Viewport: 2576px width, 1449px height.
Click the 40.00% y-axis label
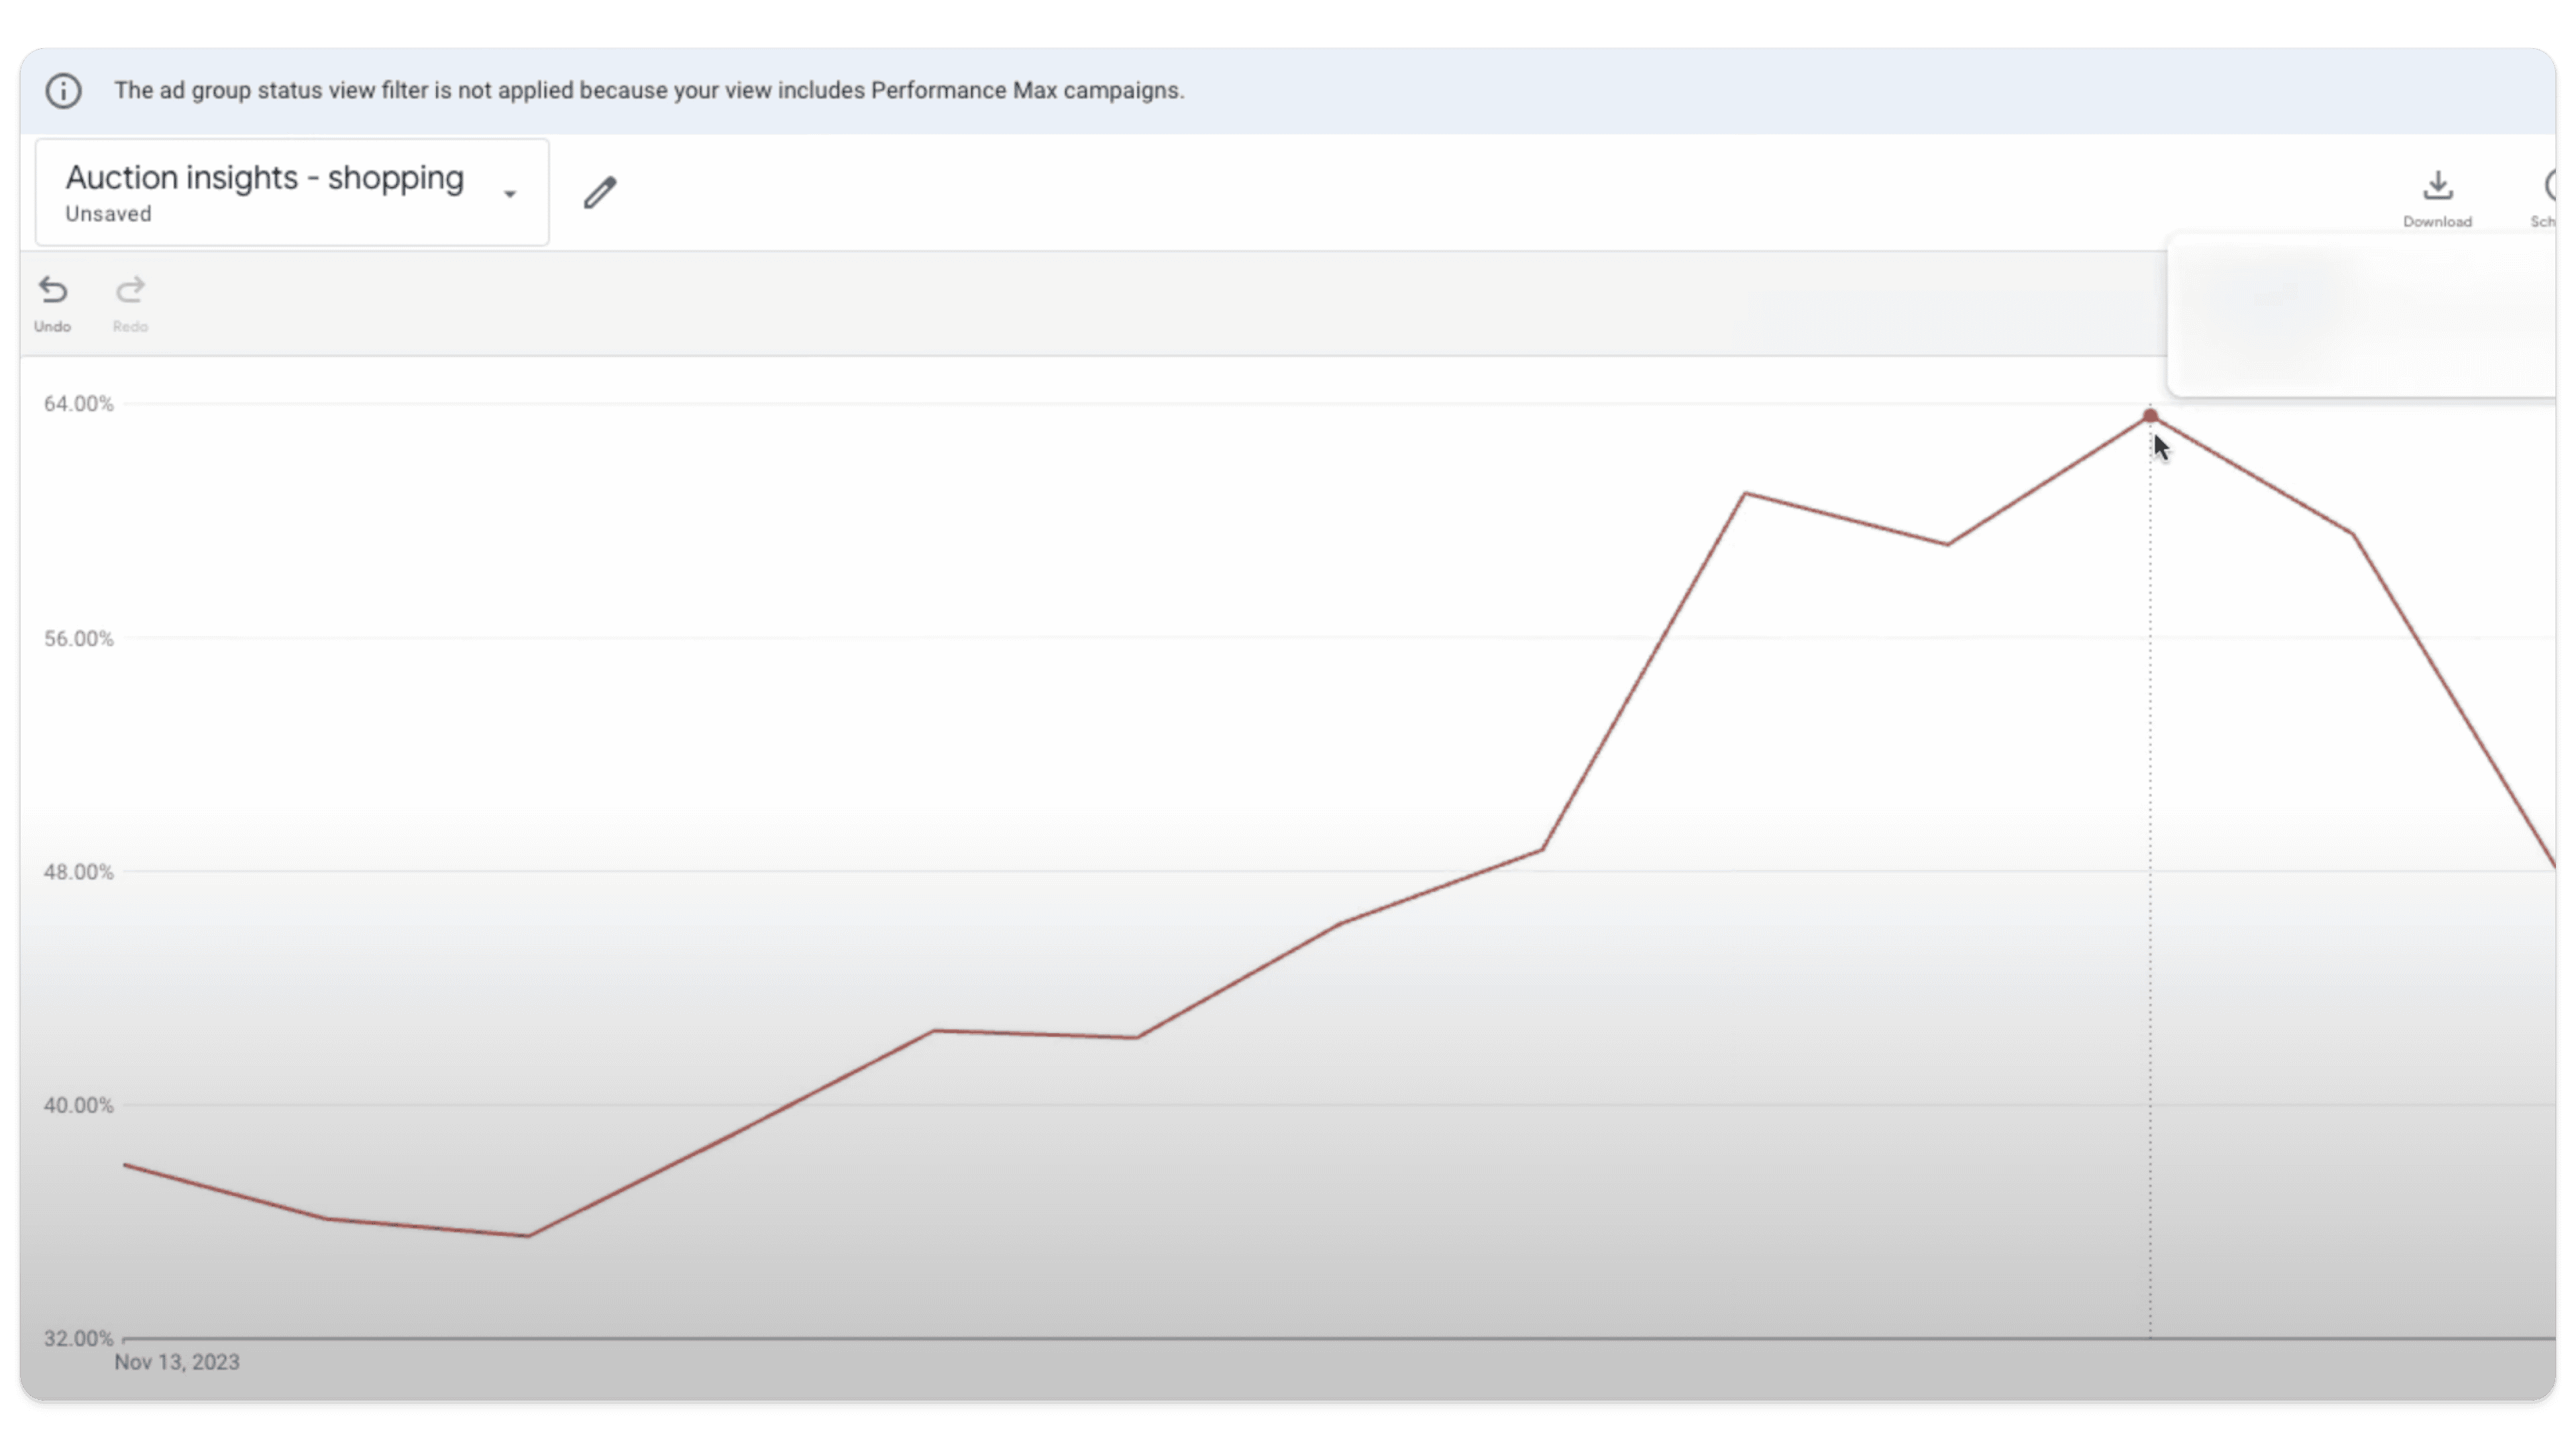(x=78, y=1106)
